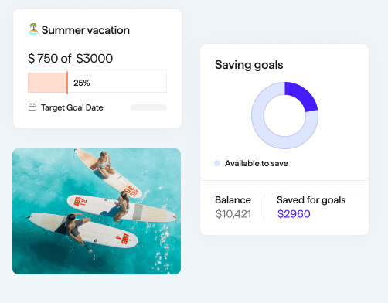388x303 pixels.
Task: Click the $750 of $3000 amount text
Action: pyautogui.click(x=70, y=58)
